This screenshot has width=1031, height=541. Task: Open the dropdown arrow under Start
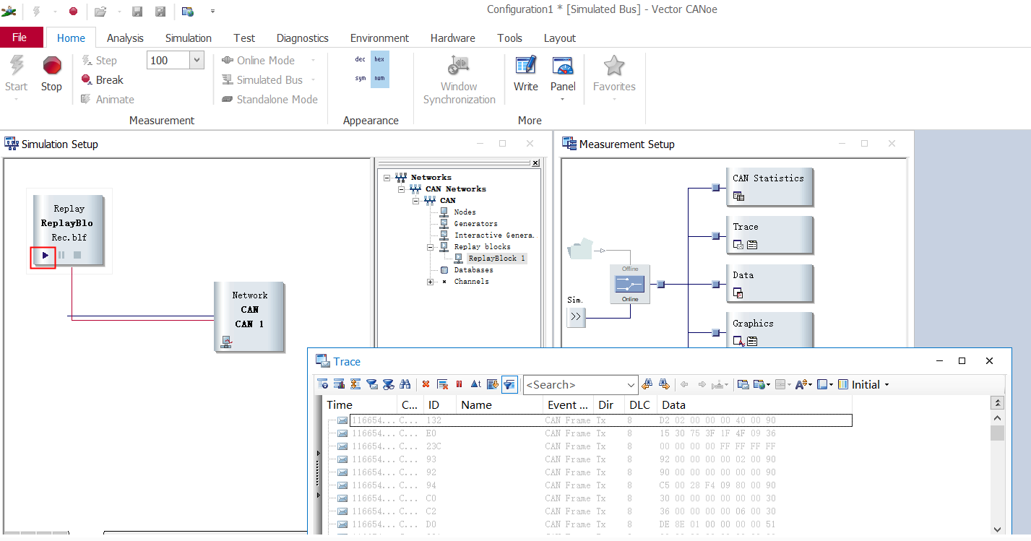16,99
